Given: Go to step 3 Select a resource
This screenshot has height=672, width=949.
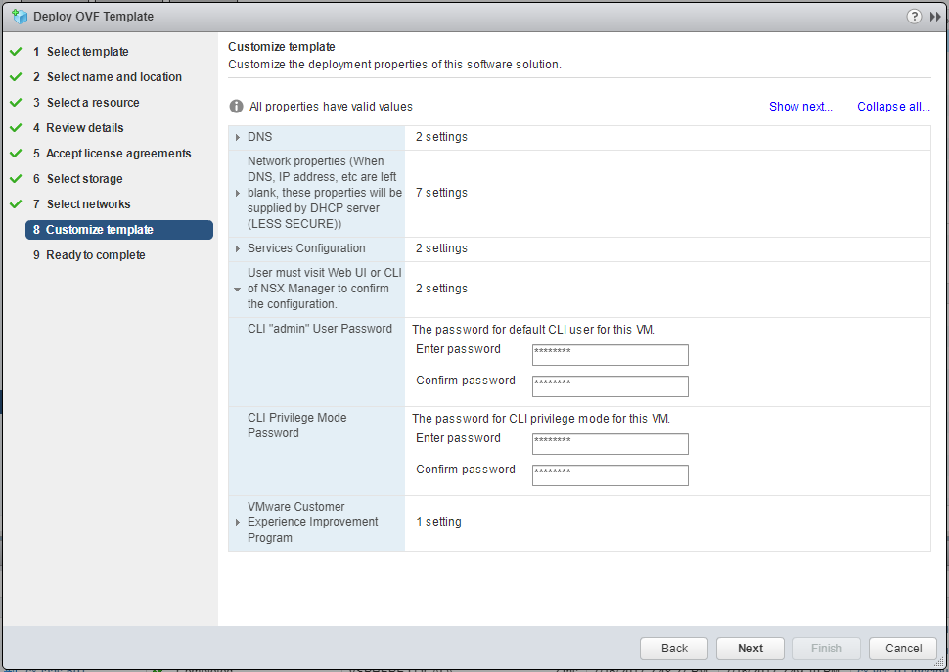Looking at the screenshot, I should point(92,103).
